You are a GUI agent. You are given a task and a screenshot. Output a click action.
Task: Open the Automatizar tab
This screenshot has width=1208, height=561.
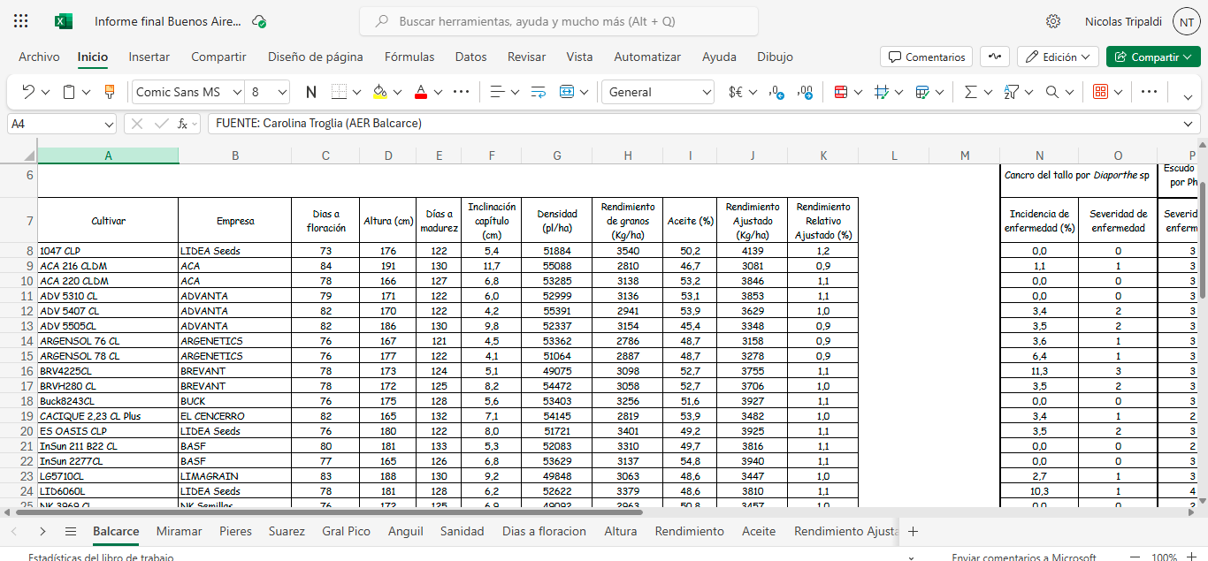pos(647,57)
